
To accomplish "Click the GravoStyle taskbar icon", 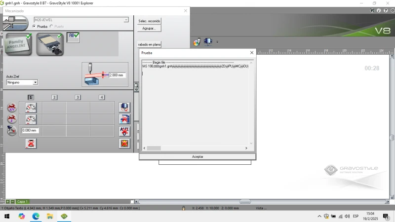I will [x=64, y=216].
